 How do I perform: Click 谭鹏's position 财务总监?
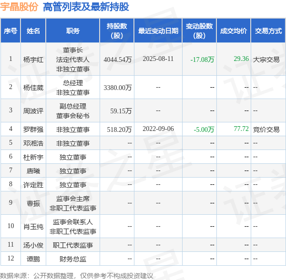click(x=73, y=259)
